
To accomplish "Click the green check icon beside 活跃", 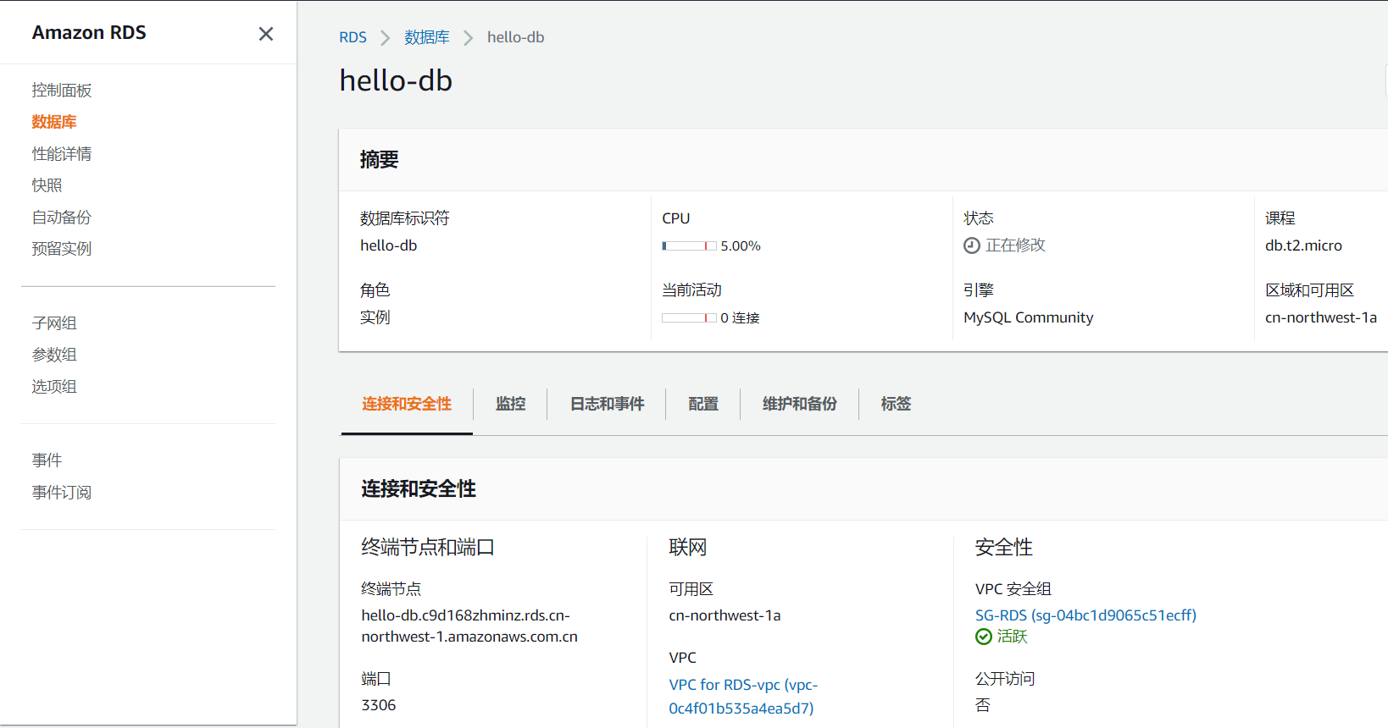I will pyautogui.click(x=984, y=637).
